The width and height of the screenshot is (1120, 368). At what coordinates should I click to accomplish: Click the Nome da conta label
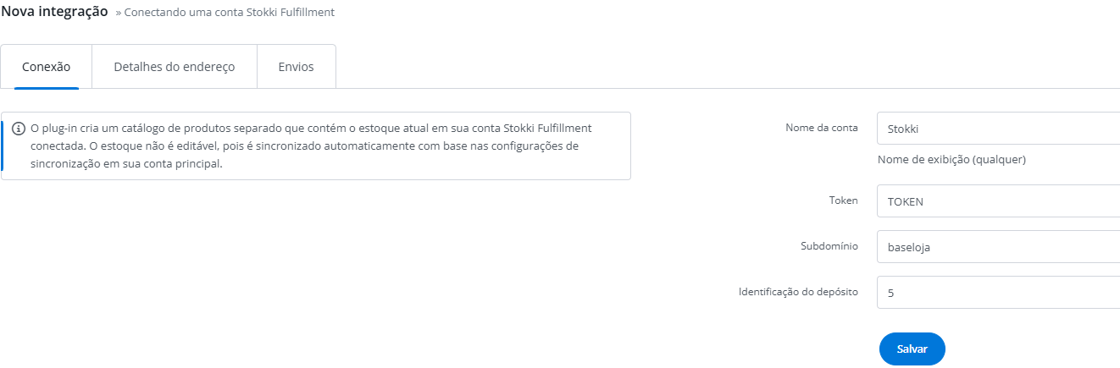click(822, 128)
